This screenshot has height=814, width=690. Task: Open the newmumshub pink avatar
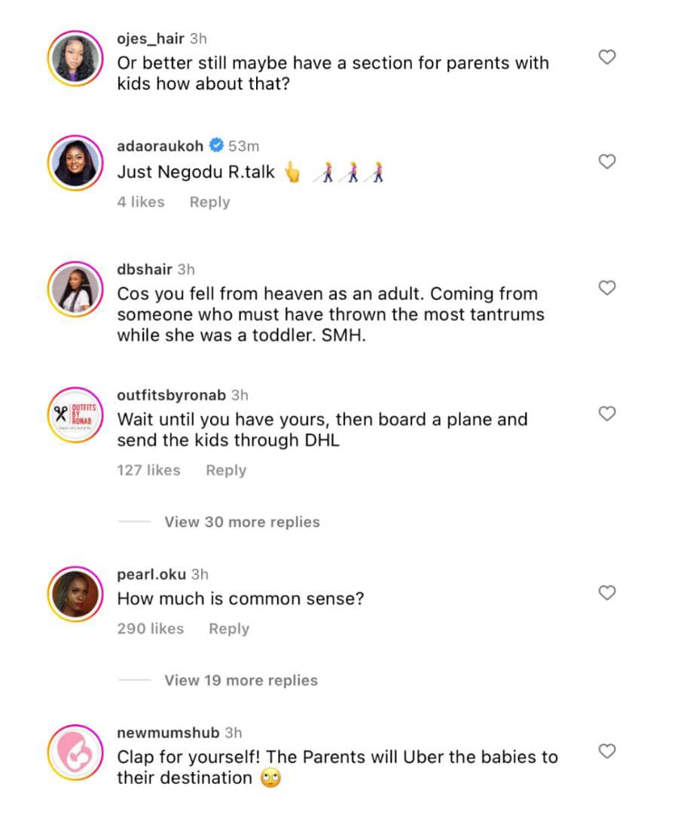click(75, 754)
